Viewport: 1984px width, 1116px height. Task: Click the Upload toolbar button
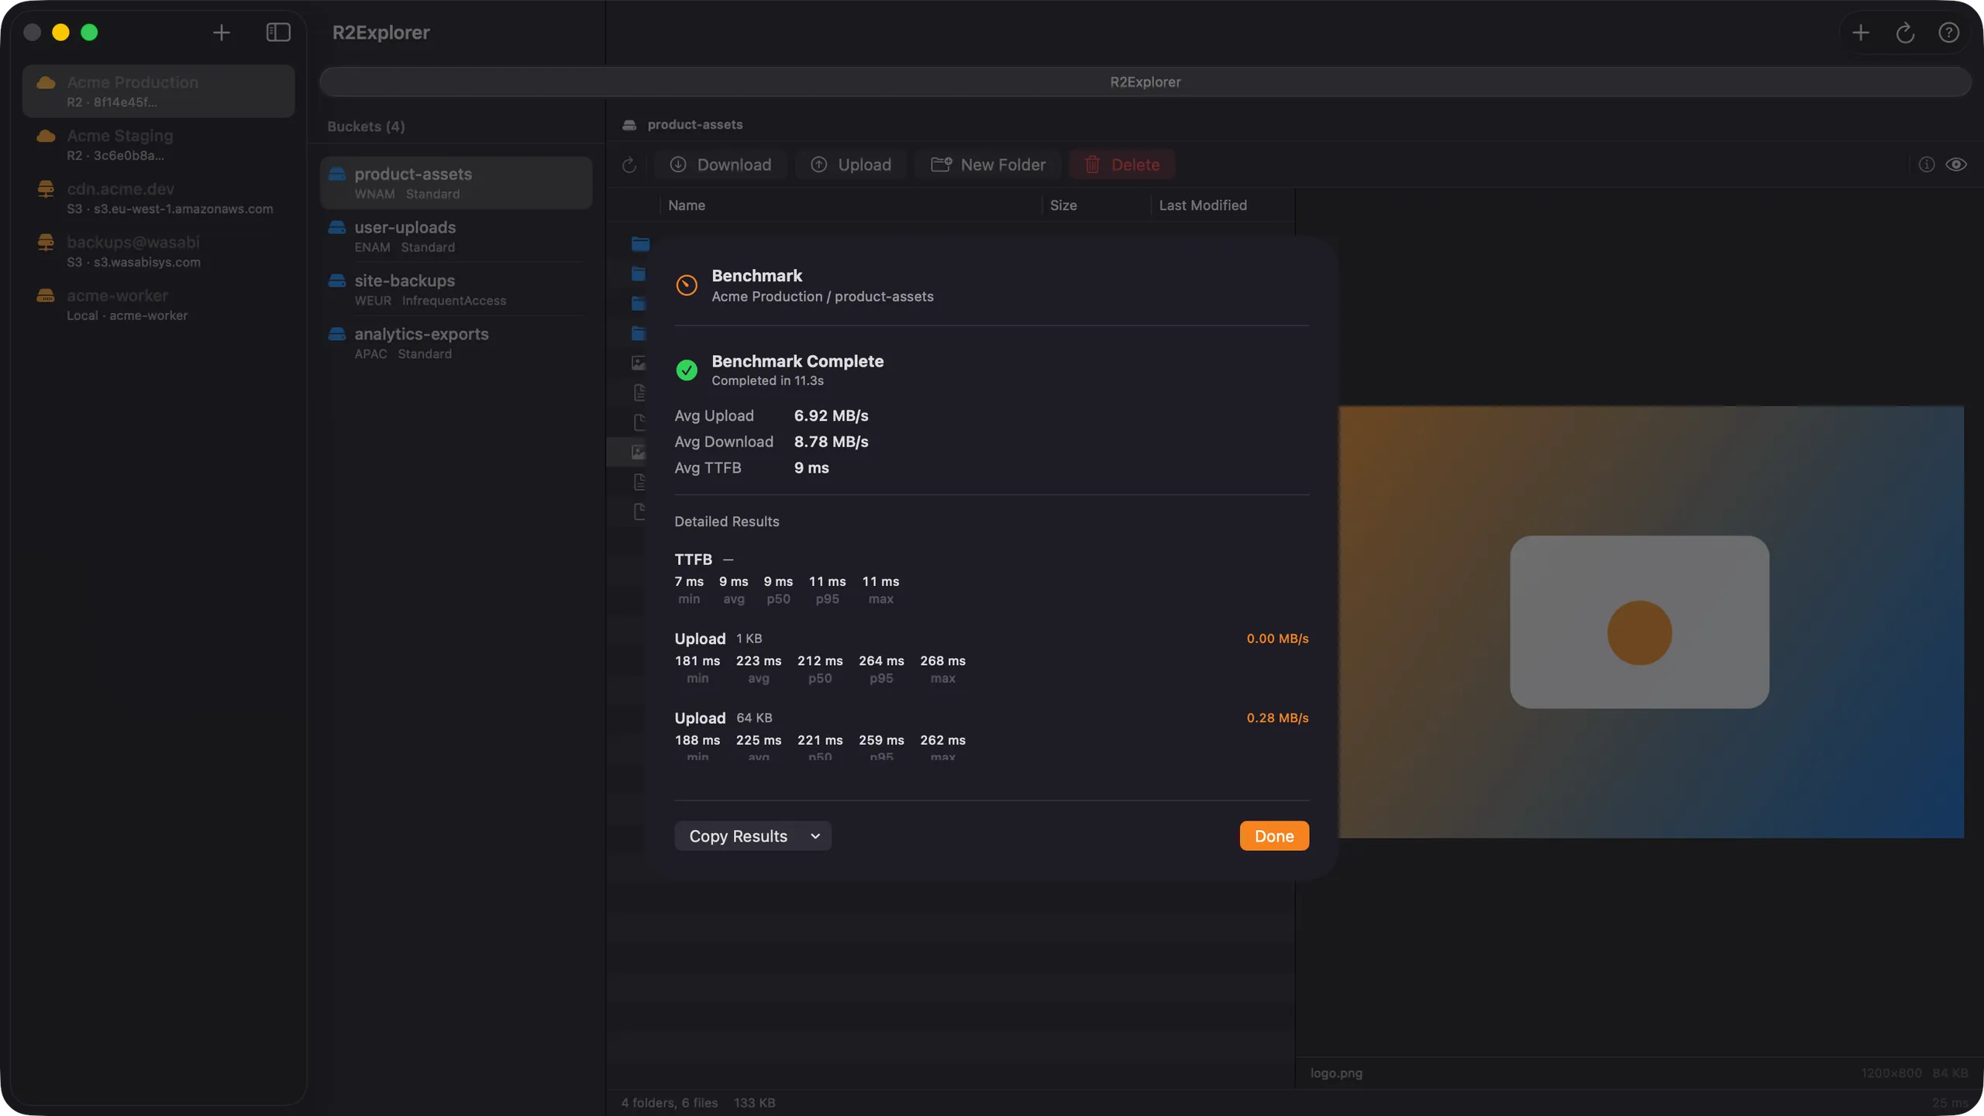[851, 164]
